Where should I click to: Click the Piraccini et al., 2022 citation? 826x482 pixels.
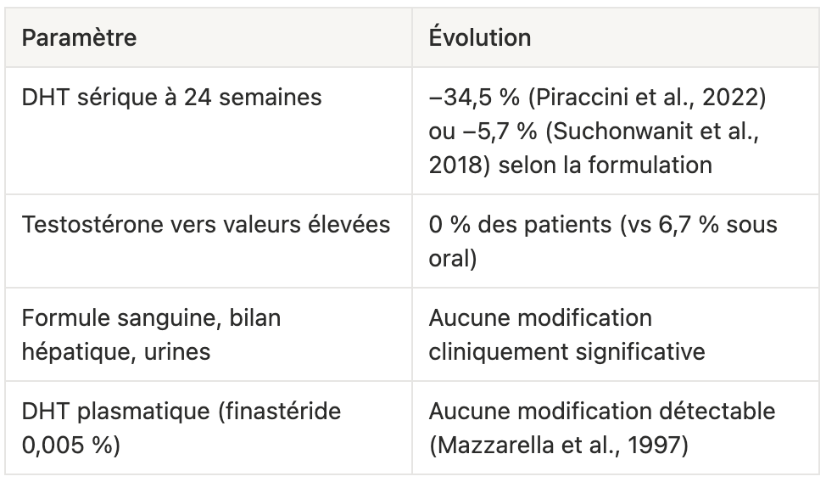[x=647, y=98]
